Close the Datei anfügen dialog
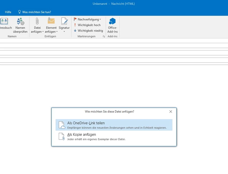 [x=171, y=111]
